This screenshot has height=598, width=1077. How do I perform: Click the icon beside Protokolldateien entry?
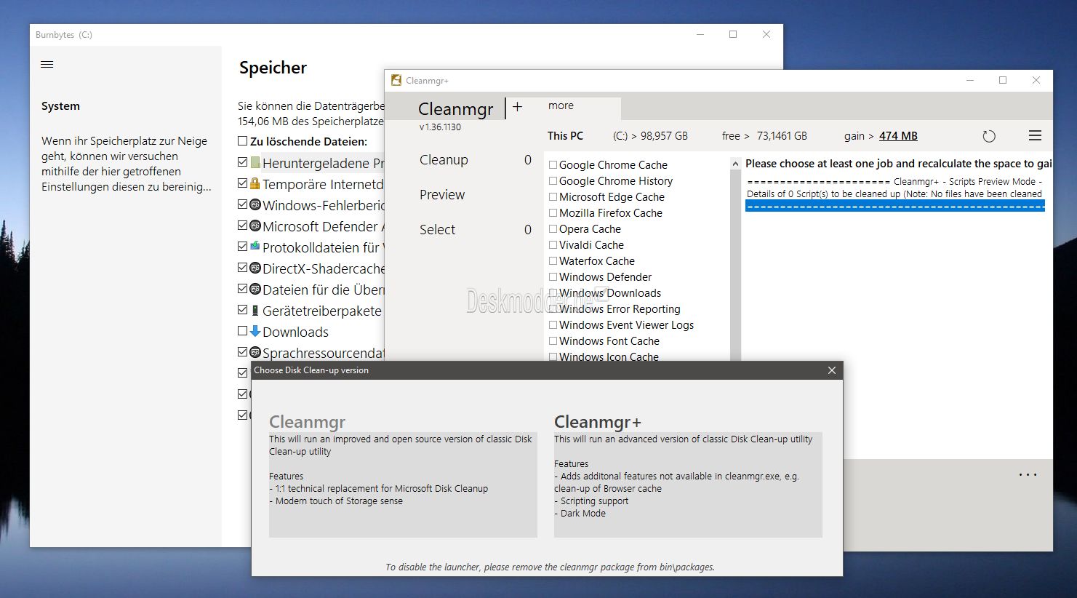pyautogui.click(x=255, y=247)
